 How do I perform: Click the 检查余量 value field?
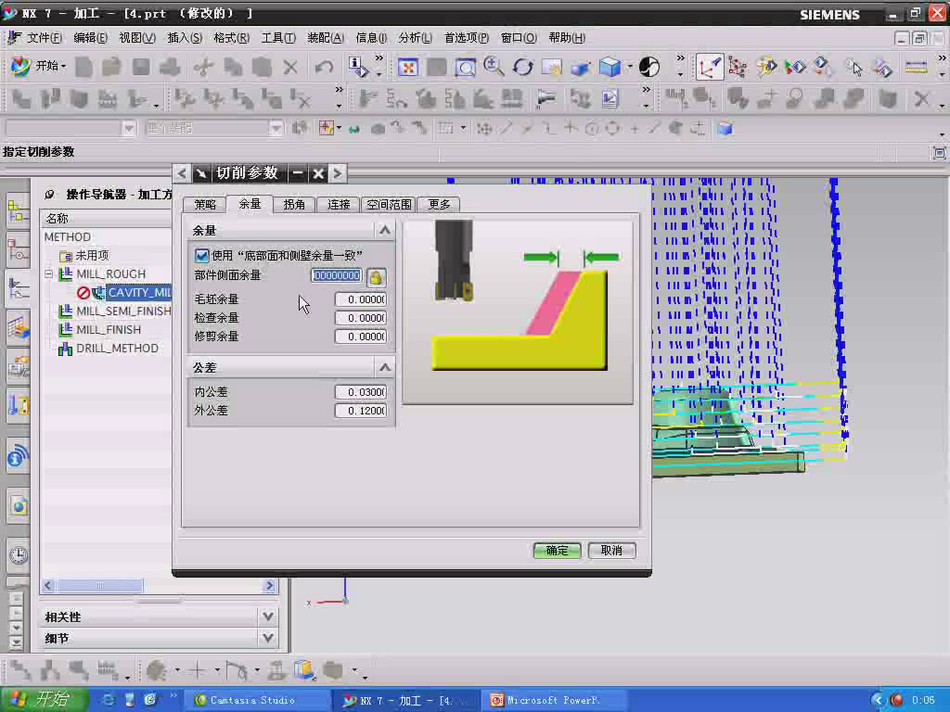[x=361, y=318]
